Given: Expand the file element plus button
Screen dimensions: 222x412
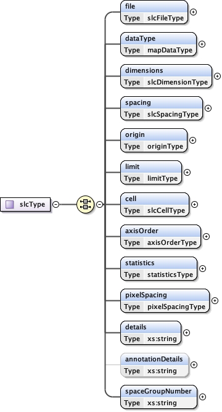Looking at the screenshot, I should click(x=193, y=12).
